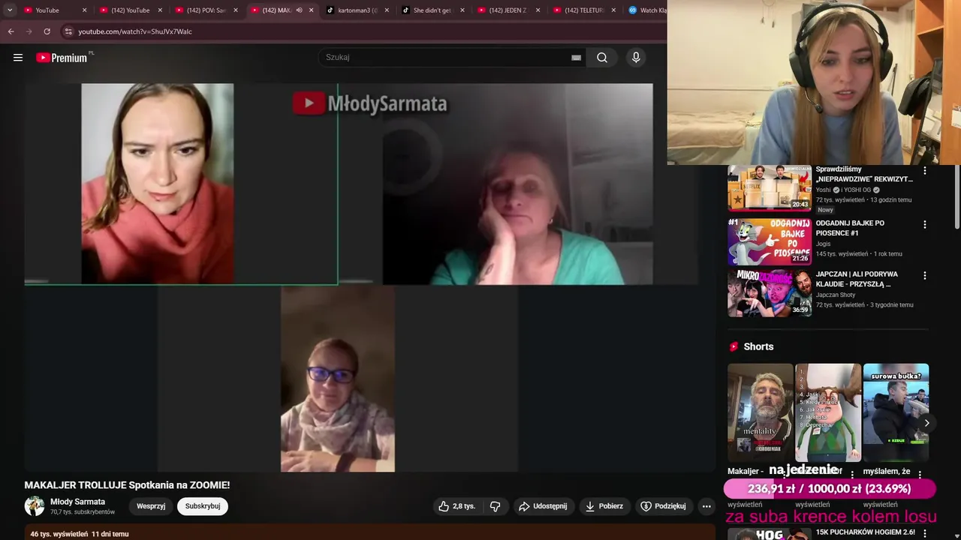Open options for 15K PUCHARKÓW HOGIEM video
The image size is (961, 540).
924,533
